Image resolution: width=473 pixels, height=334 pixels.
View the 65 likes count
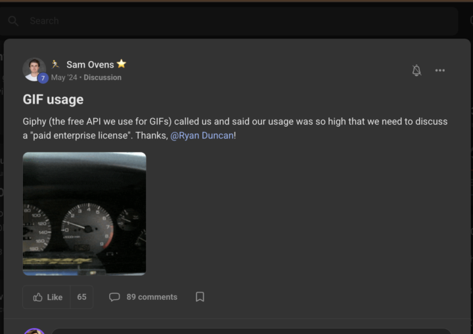[81, 297]
